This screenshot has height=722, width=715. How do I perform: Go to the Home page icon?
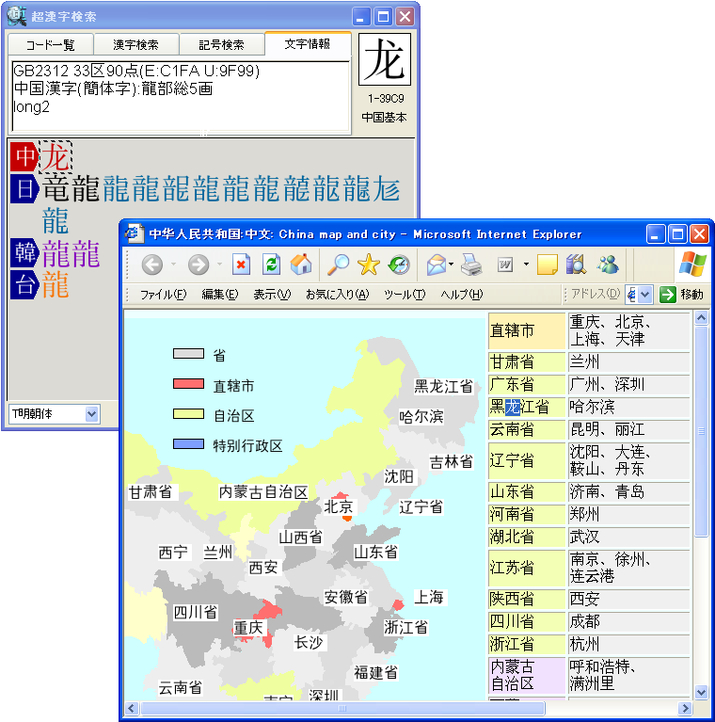click(301, 265)
